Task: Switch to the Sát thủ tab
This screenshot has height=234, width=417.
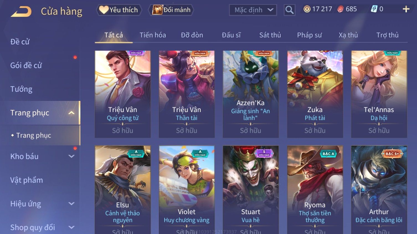Action: [270, 35]
